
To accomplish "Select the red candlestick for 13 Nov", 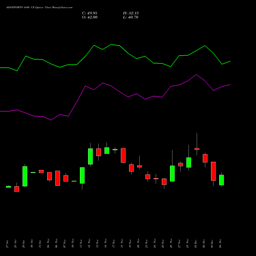I will [99, 152].
